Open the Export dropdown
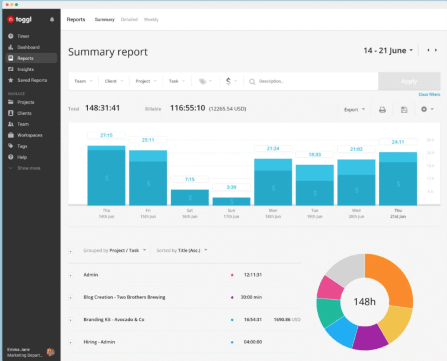 point(354,110)
